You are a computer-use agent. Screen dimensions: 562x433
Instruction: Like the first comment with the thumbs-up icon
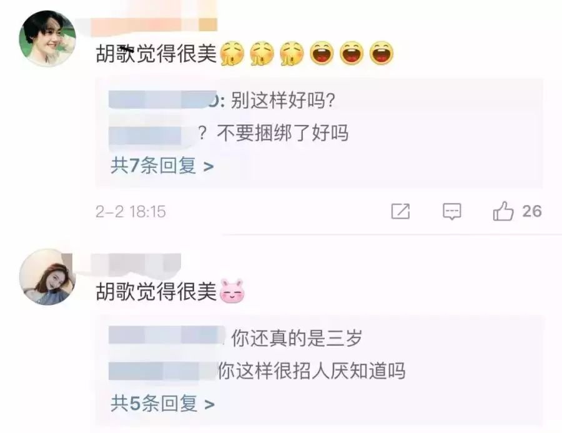click(x=503, y=211)
